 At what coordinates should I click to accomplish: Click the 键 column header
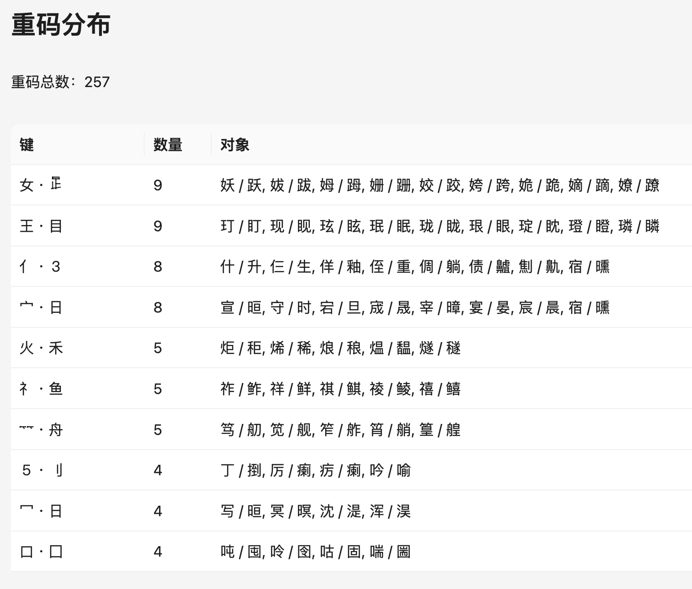coord(27,145)
